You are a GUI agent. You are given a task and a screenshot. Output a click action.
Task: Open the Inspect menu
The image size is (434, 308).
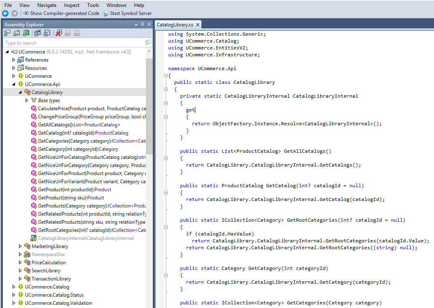[x=72, y=5]
